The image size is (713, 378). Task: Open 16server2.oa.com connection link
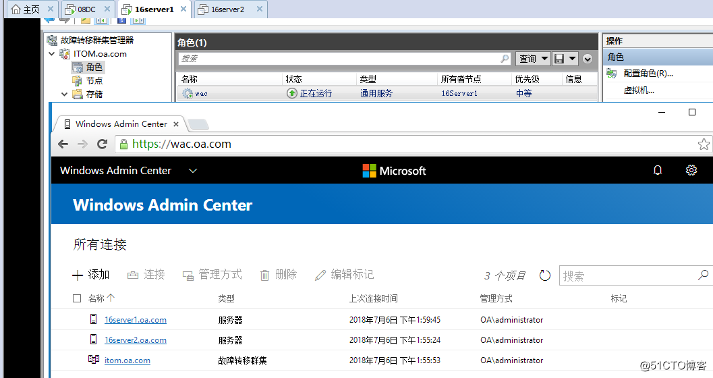tap(136, 340)
